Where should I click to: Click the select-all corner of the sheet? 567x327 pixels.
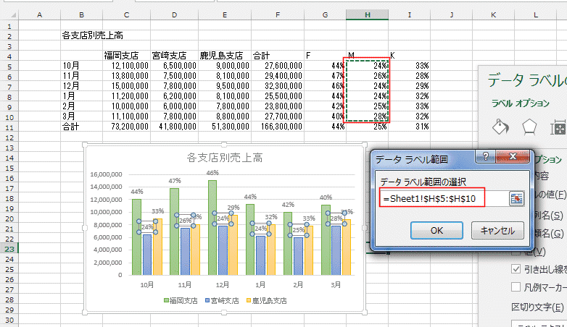pyautogui.click(x=8, y=14)
